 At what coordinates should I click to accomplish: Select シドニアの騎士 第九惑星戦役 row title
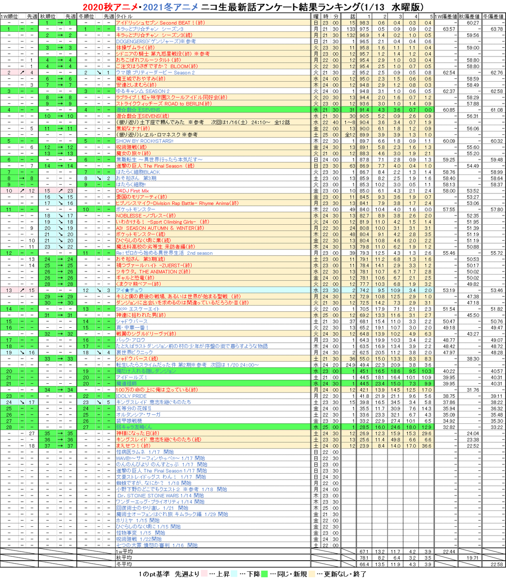coord(163,54)
